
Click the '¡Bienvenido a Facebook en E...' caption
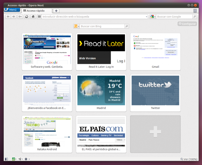(47, 108)
